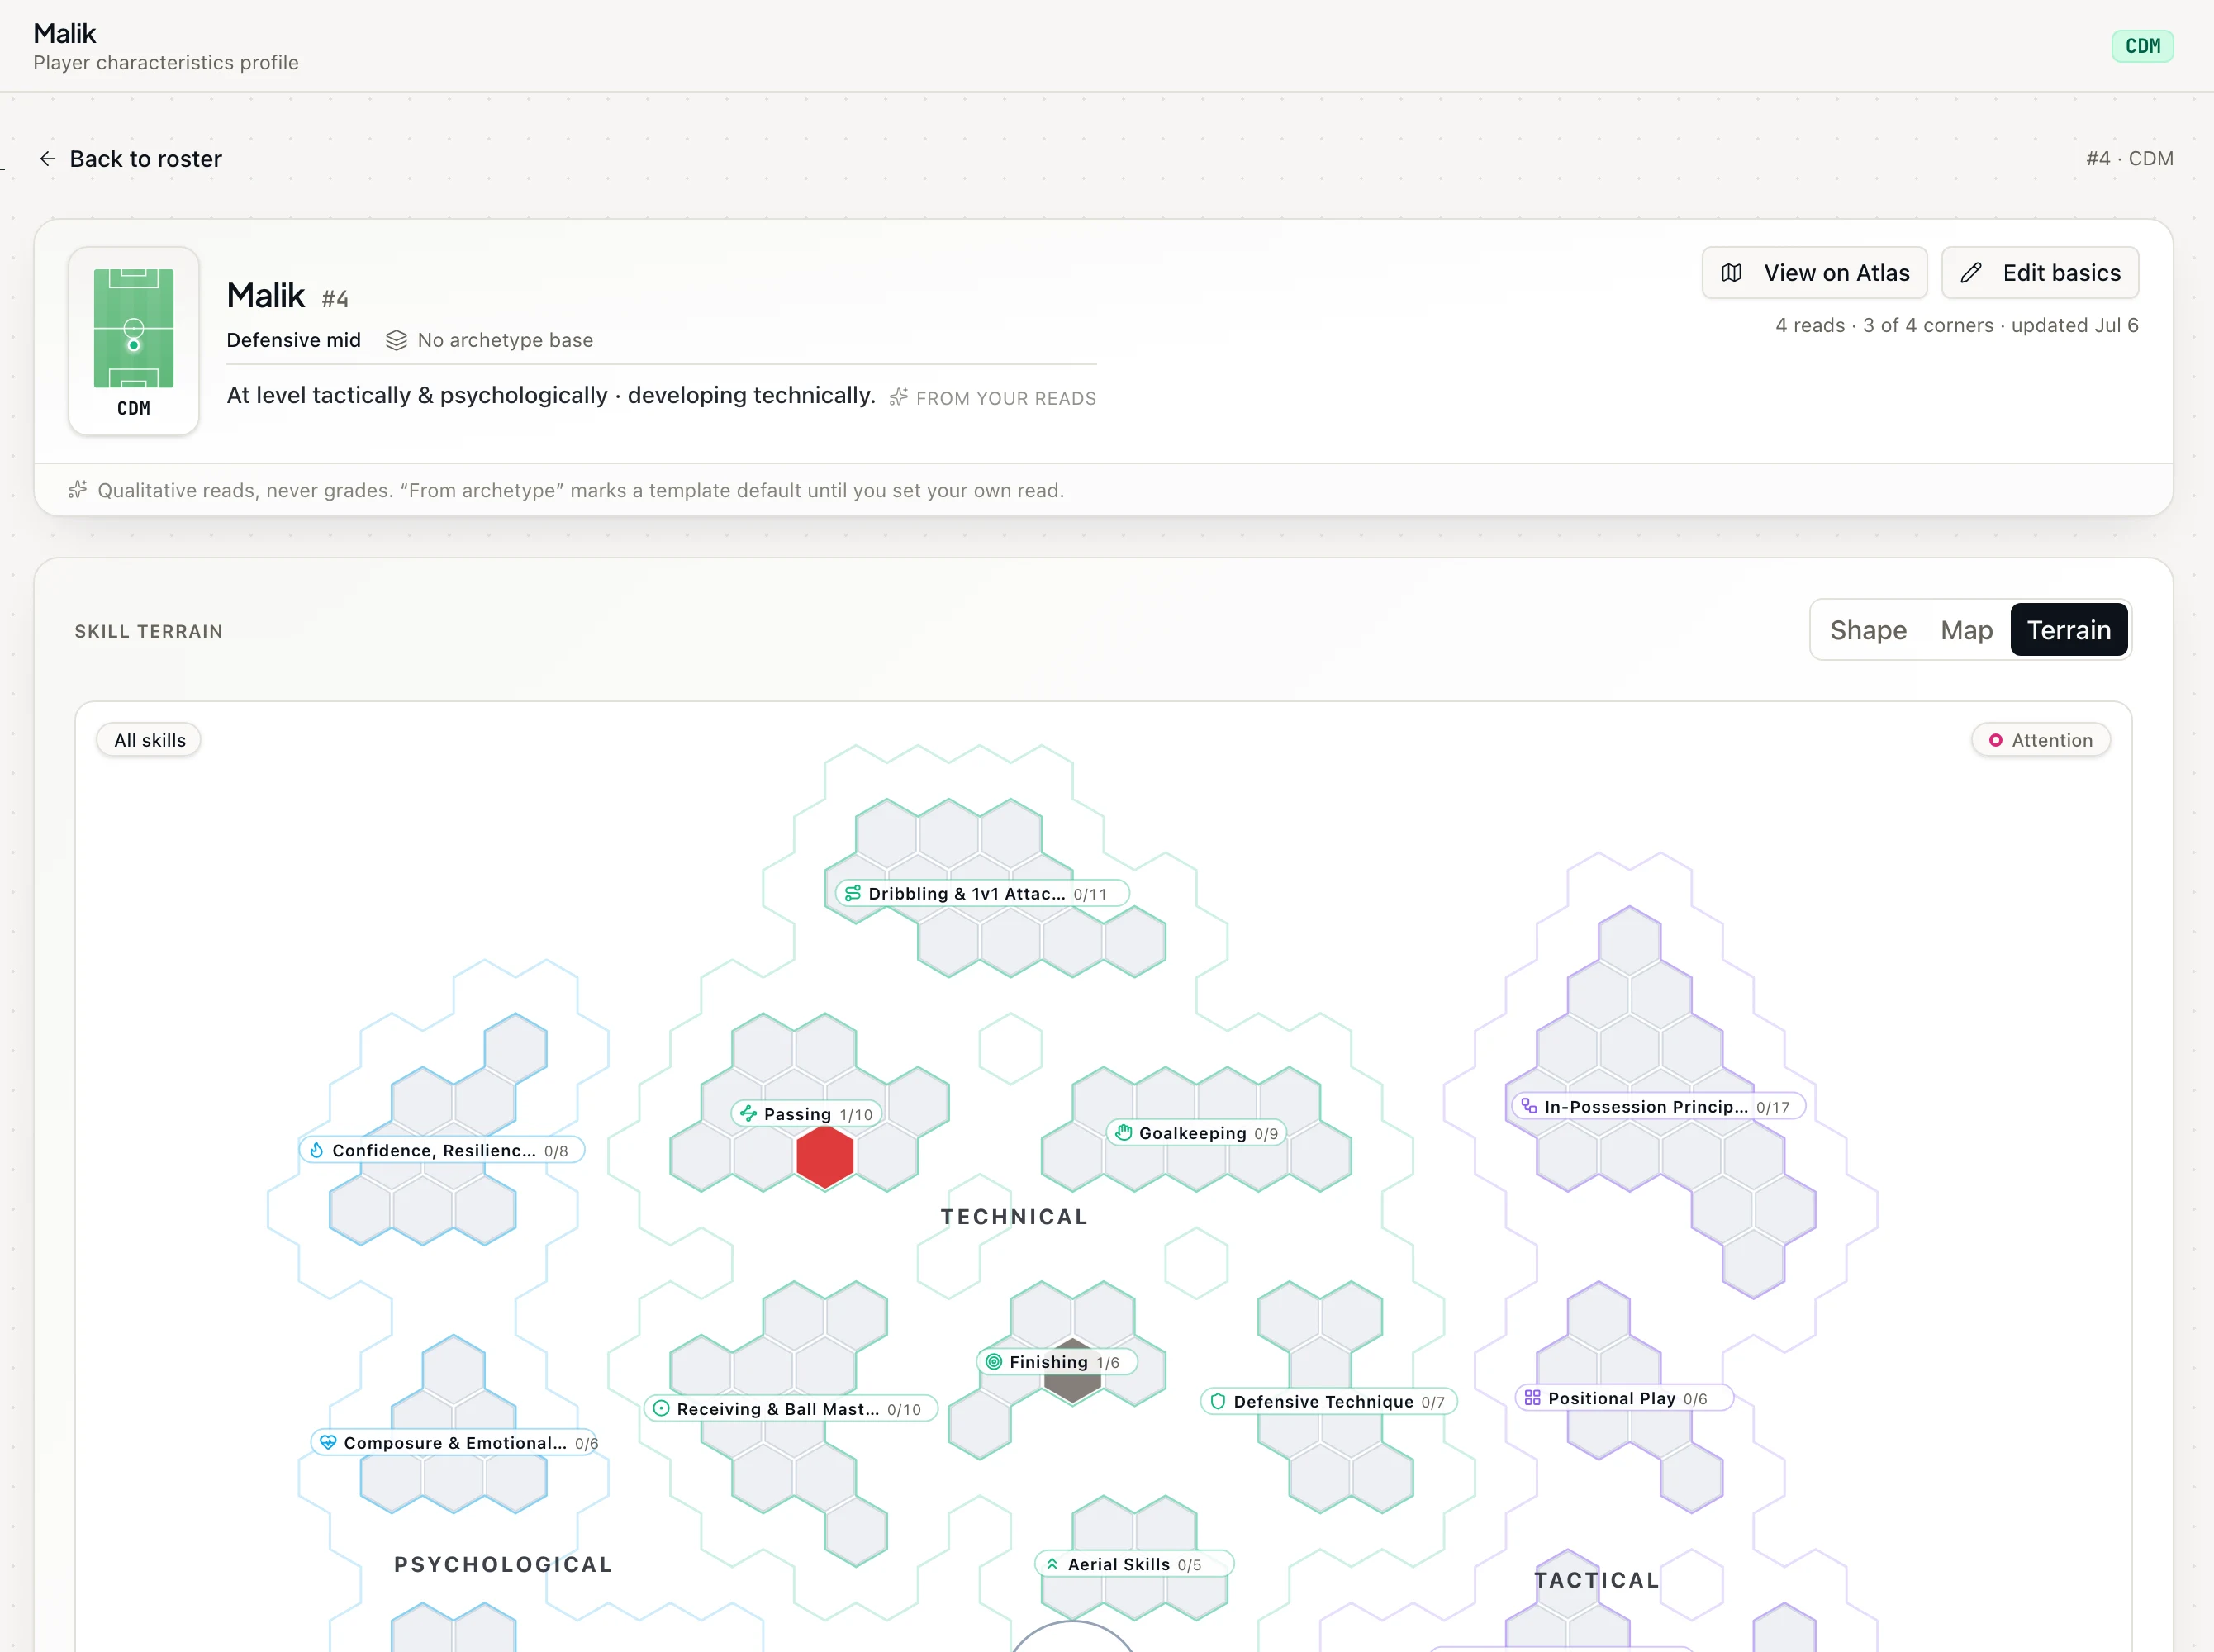Click the Defensive mid role text
The image size is (2214, 1652).
point(293,340)
